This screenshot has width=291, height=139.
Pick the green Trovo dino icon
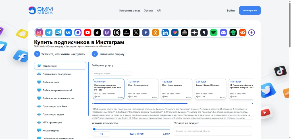[x=233, y=33]
